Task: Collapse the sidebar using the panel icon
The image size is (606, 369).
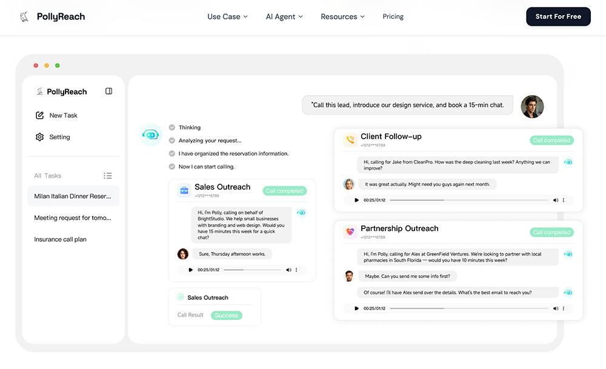Action: [x=108, y=91]
